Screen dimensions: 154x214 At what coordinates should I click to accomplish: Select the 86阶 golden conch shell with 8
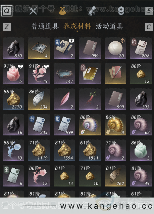(x=115, y=125)
